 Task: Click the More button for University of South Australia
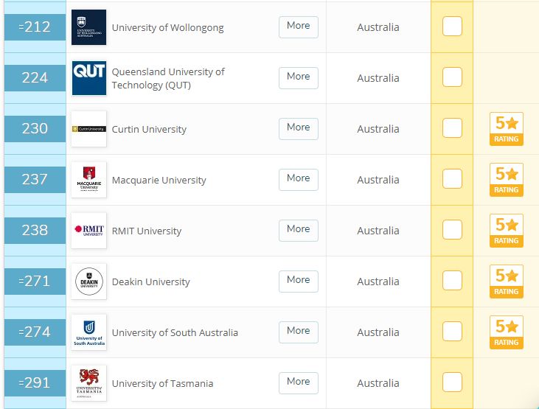[299, 332]
